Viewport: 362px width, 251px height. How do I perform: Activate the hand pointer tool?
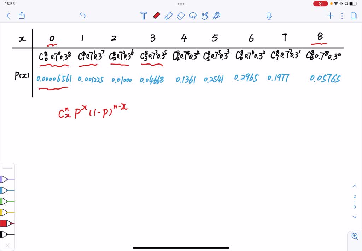click(x=204, y=16)
